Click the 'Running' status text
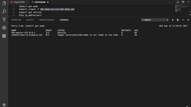 click(x=62, y=33)
